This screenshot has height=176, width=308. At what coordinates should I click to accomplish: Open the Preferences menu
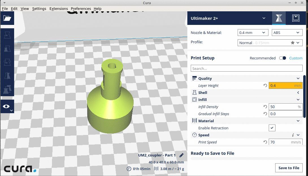pos(81,9)
